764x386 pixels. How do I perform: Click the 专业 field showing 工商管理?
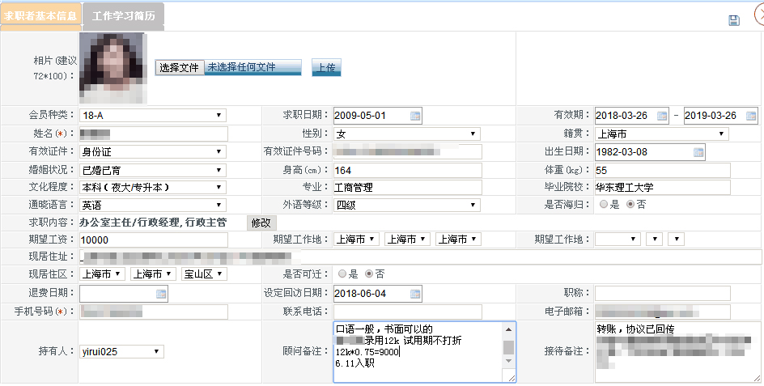[x=408, y=187]
